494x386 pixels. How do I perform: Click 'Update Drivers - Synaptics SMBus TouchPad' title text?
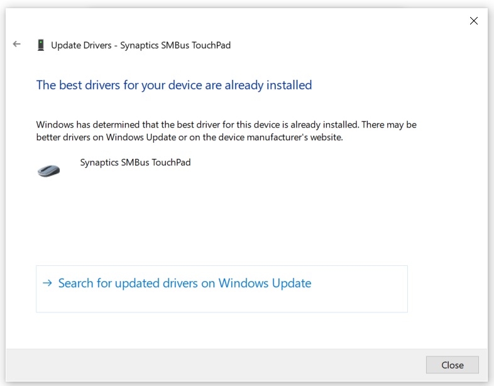click(141, 45)
